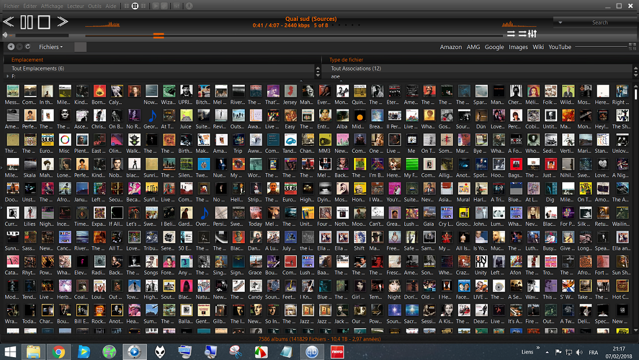Follow the Wiki link

click(538, 47)
